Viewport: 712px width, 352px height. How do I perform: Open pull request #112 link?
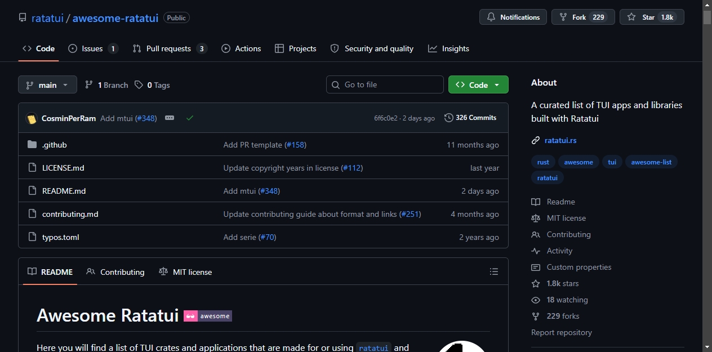(352, 168)
